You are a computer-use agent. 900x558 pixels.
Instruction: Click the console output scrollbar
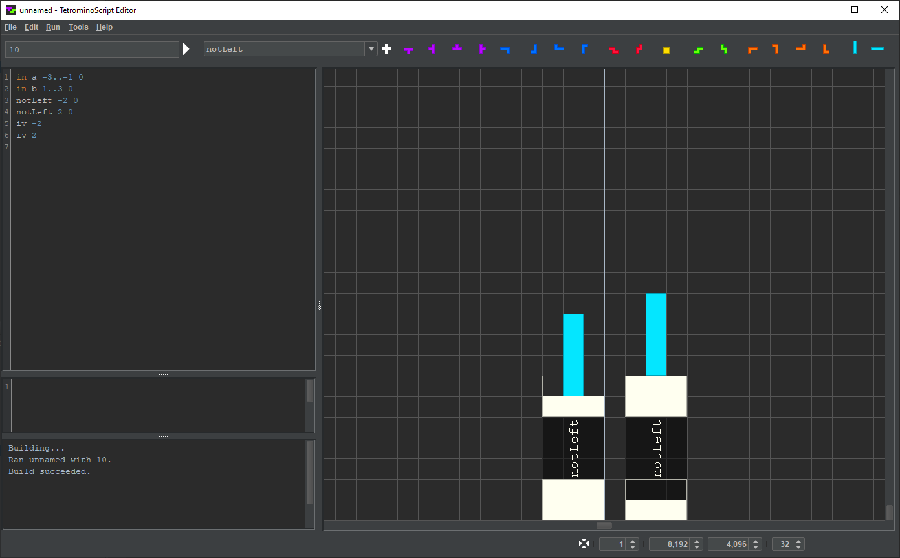click(x=310, y=473)
